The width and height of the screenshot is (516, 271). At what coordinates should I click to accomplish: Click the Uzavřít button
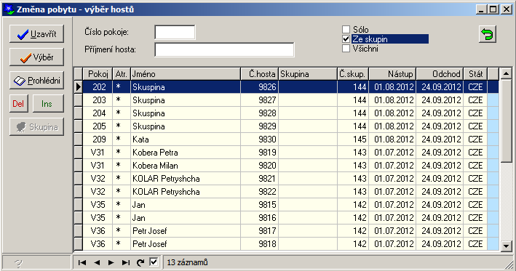(36, 34)
